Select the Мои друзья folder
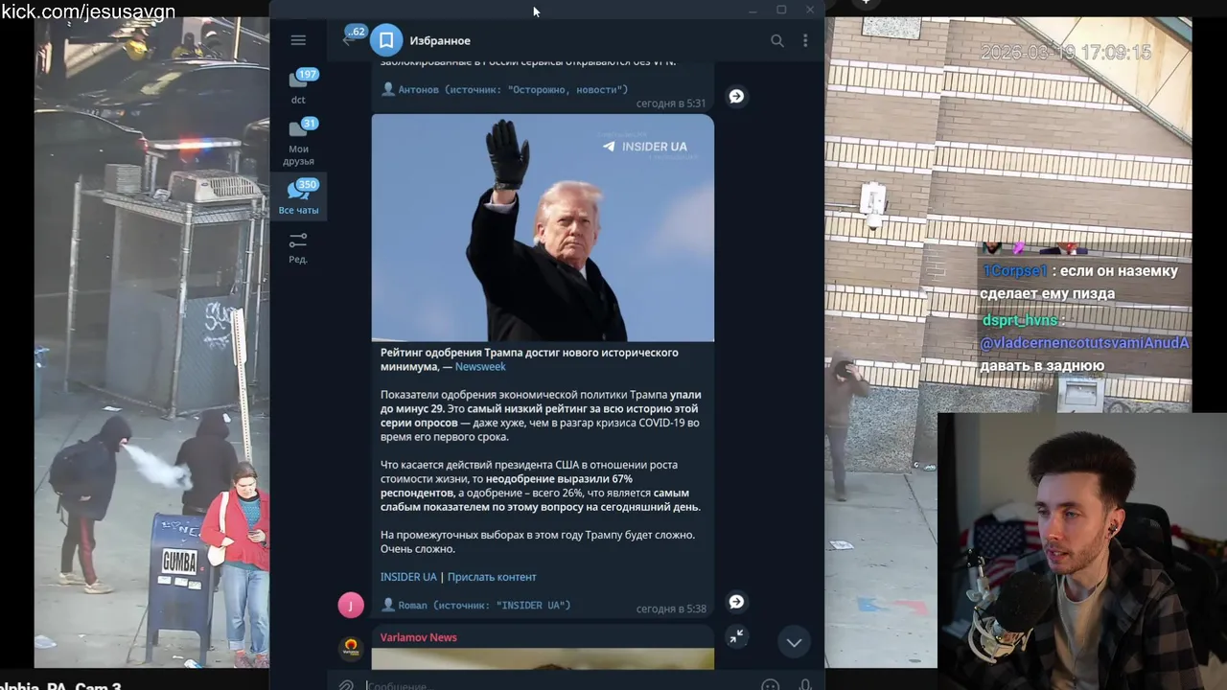The height and width of the screenshot is (690, 1227). click(x=298, y=142)
